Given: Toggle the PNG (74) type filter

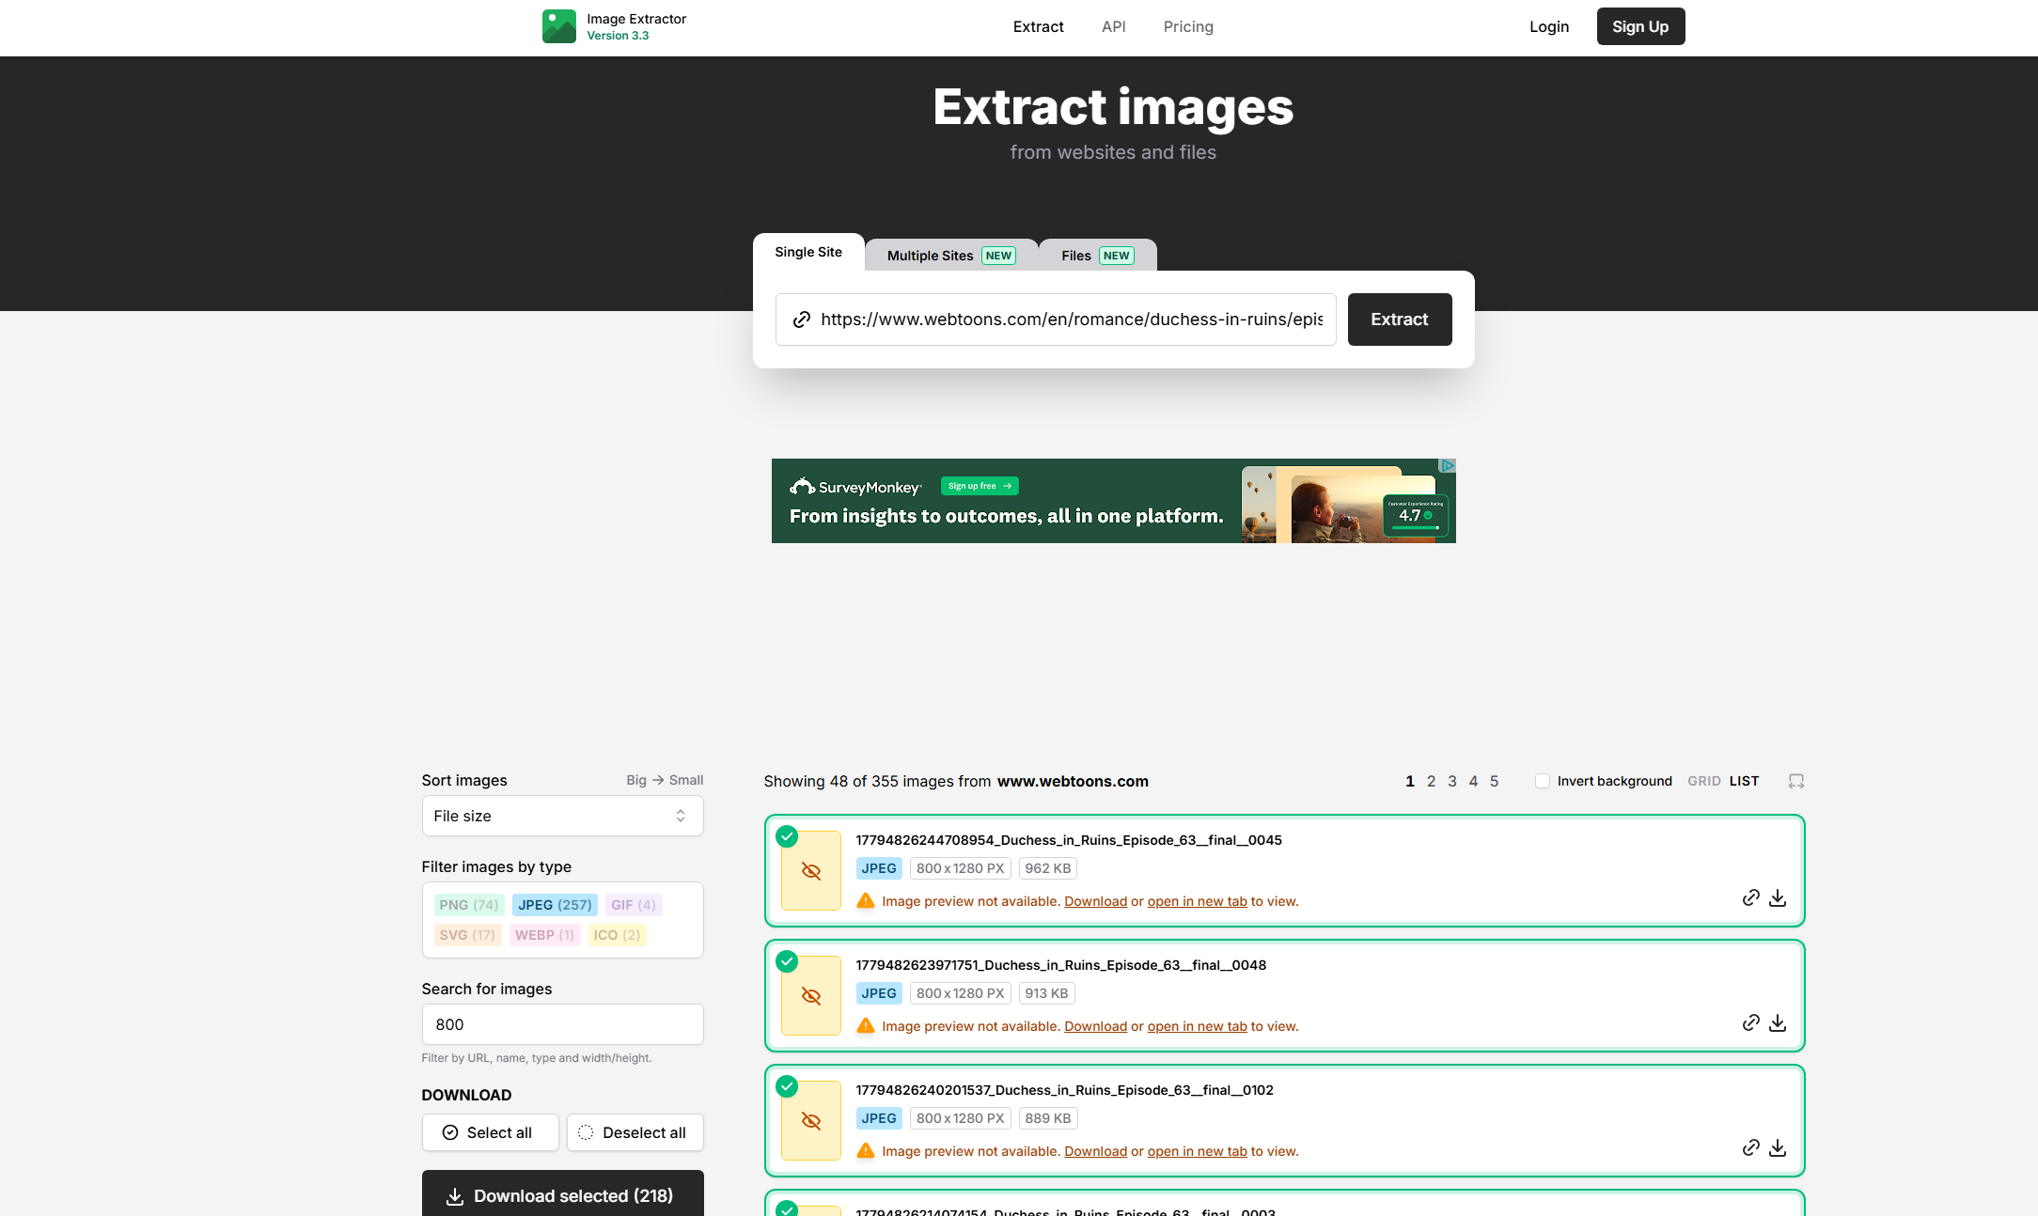Looking at the screenshot, I should click(469, 905).
